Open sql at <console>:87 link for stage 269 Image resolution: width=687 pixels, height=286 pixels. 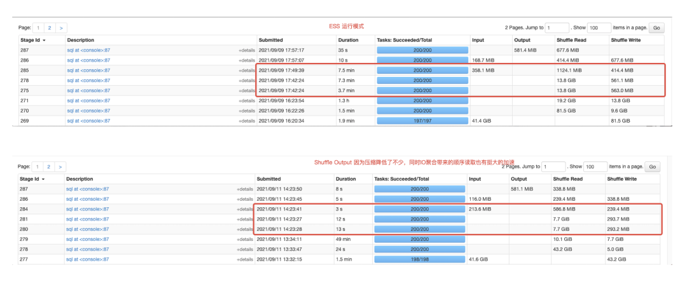pos(88,121)
